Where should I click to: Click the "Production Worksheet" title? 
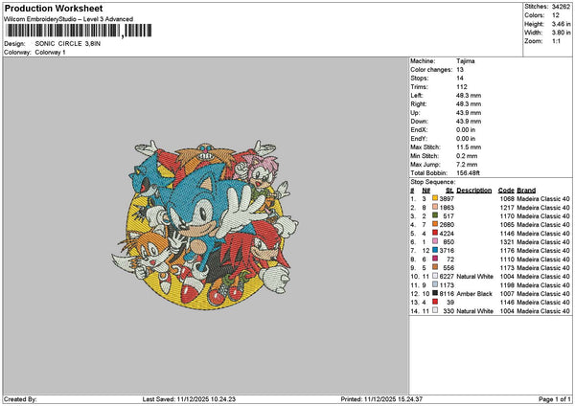pos(54,9)
